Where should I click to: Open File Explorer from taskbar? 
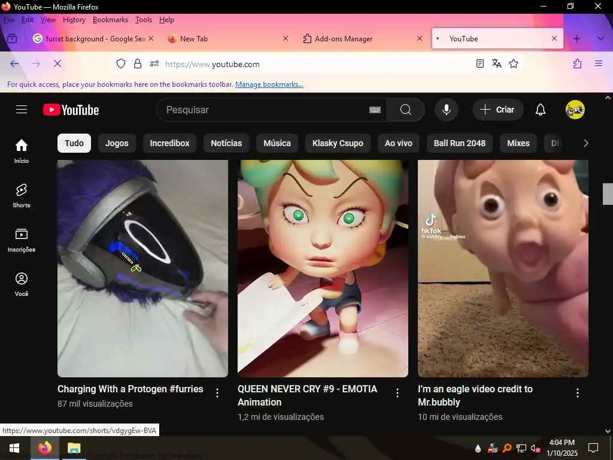[x=74, y=448]
